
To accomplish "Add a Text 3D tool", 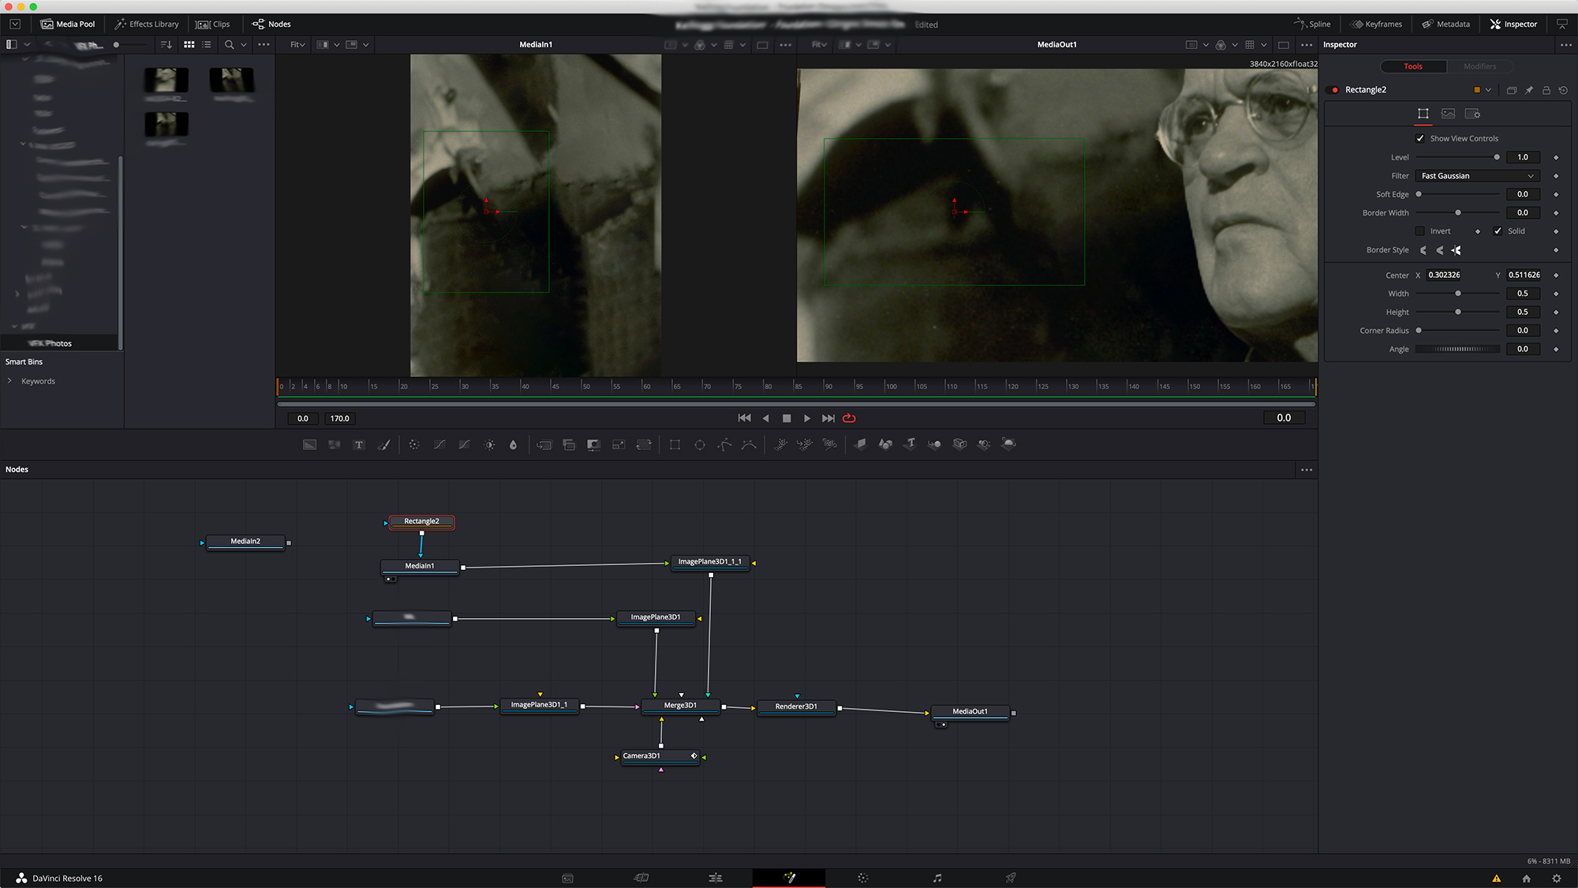I will tap(910, 444).
